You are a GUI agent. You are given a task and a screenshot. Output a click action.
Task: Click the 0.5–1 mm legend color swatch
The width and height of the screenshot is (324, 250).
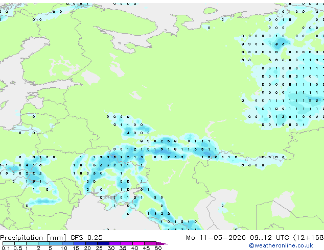click(x=20, y=243)
